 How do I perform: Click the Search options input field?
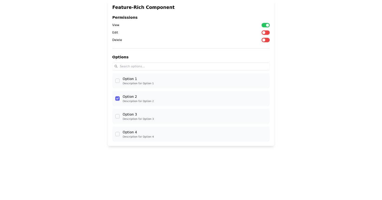click(x=191, y=66)
